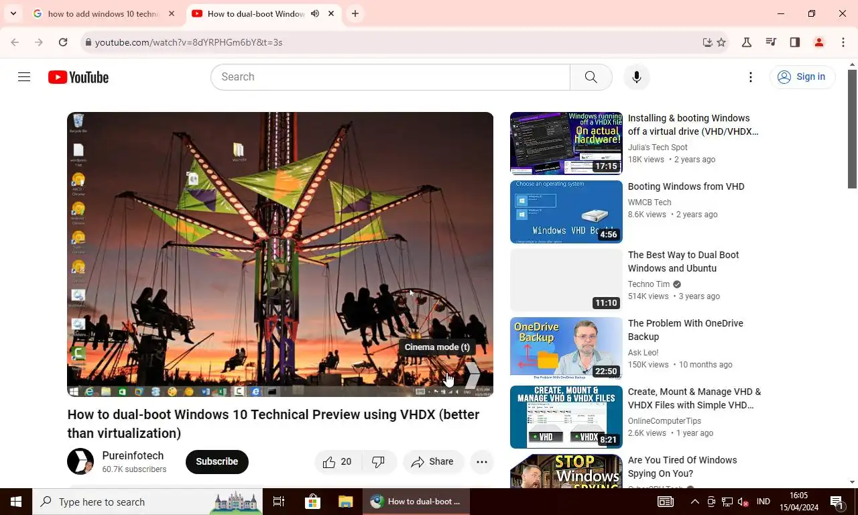Select the 'How to dual-boot Windows' tab
The width and height of the screenshot is (858, 515).
256,13
